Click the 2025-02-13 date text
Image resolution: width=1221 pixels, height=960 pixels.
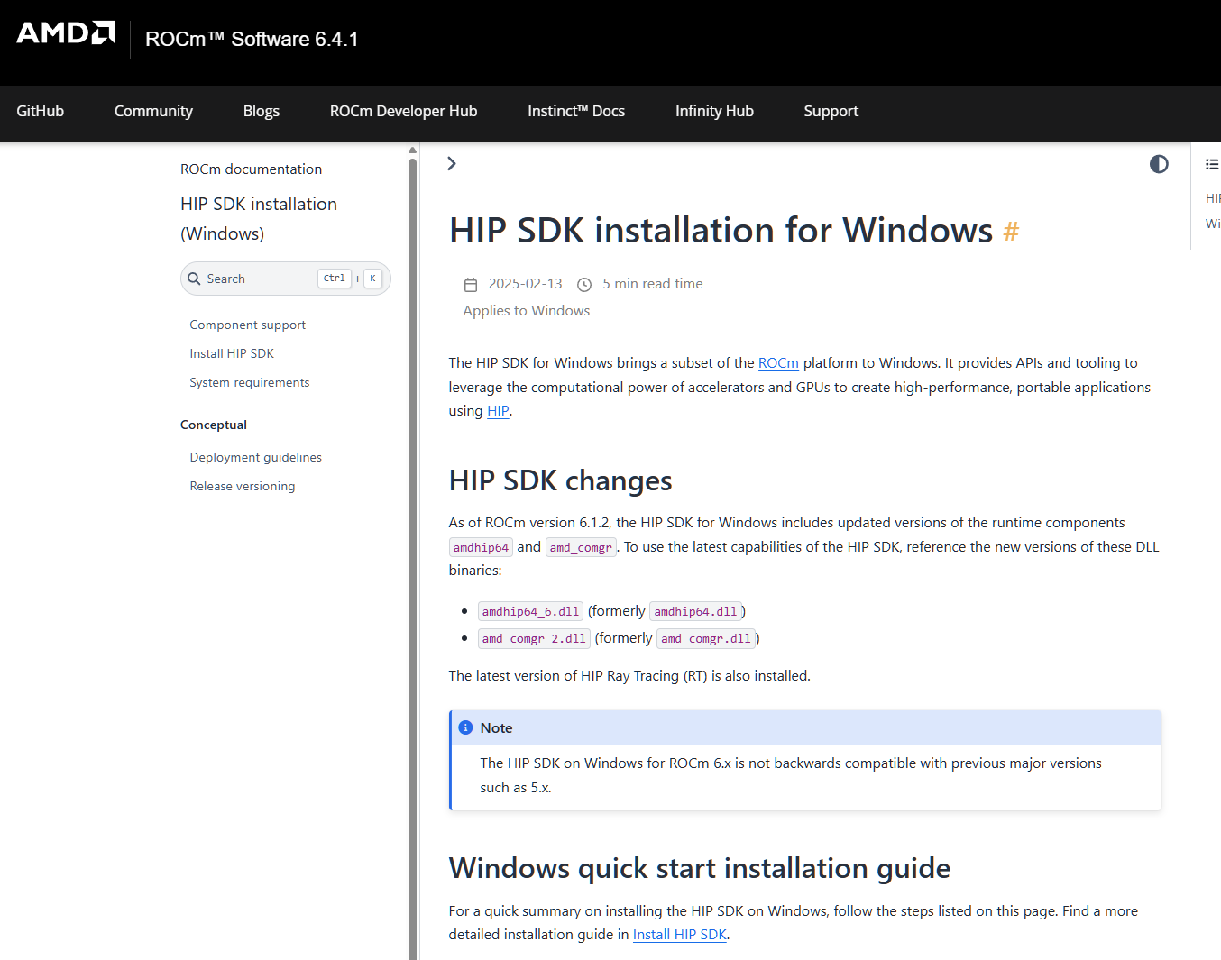point(525,284)
